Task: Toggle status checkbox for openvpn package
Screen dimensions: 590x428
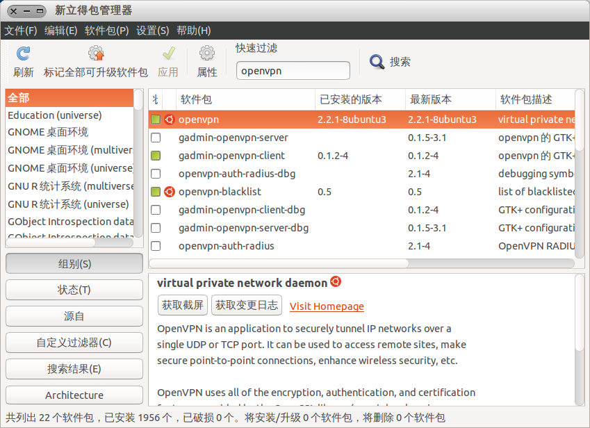Action: (156, 120)
